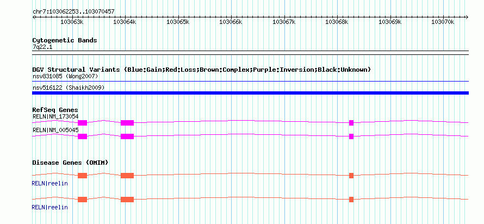Click the 103067k ruler tick label

[284, 22]
